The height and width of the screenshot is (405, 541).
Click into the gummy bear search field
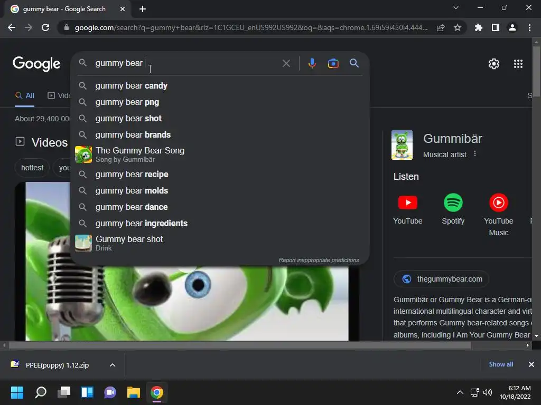(186, 63)
